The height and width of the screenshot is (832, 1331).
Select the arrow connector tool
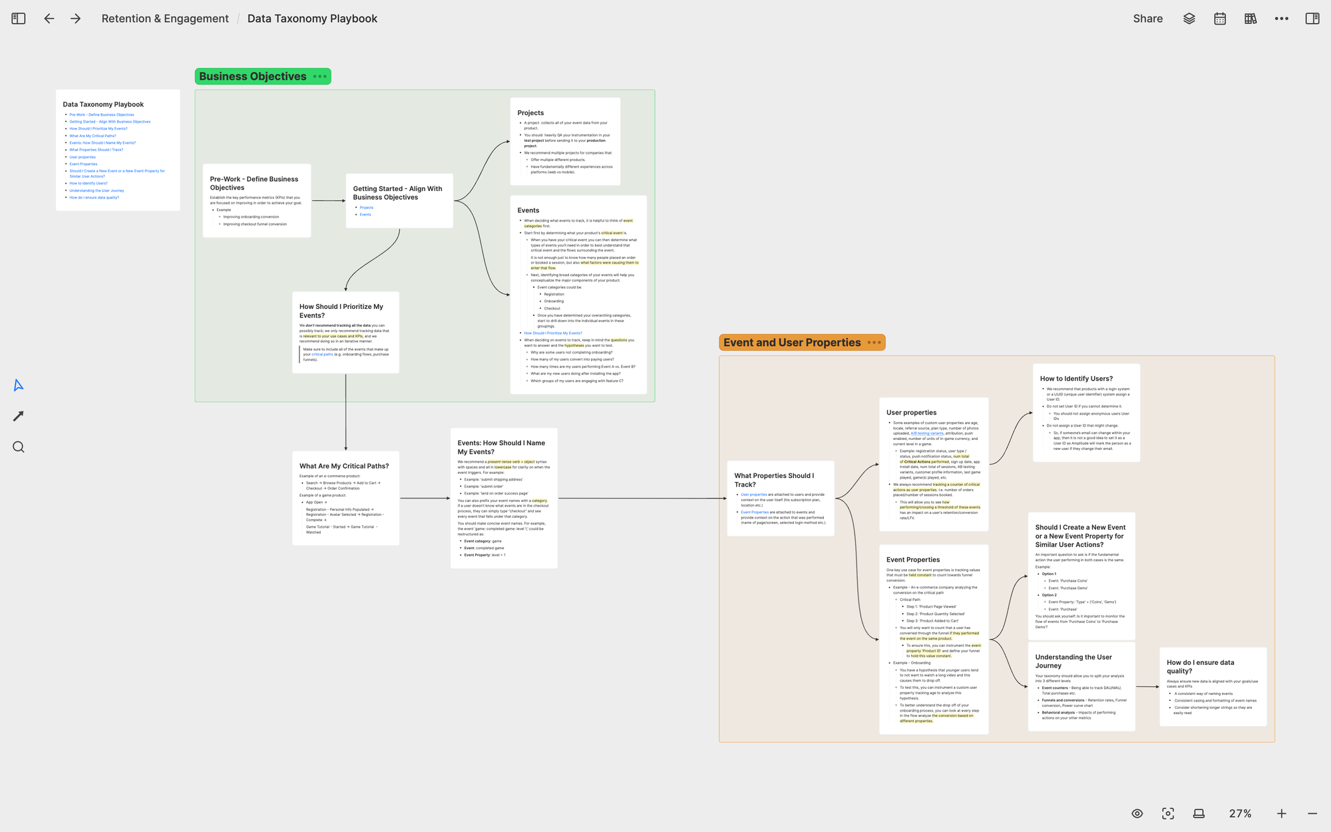tap(19, 416)
